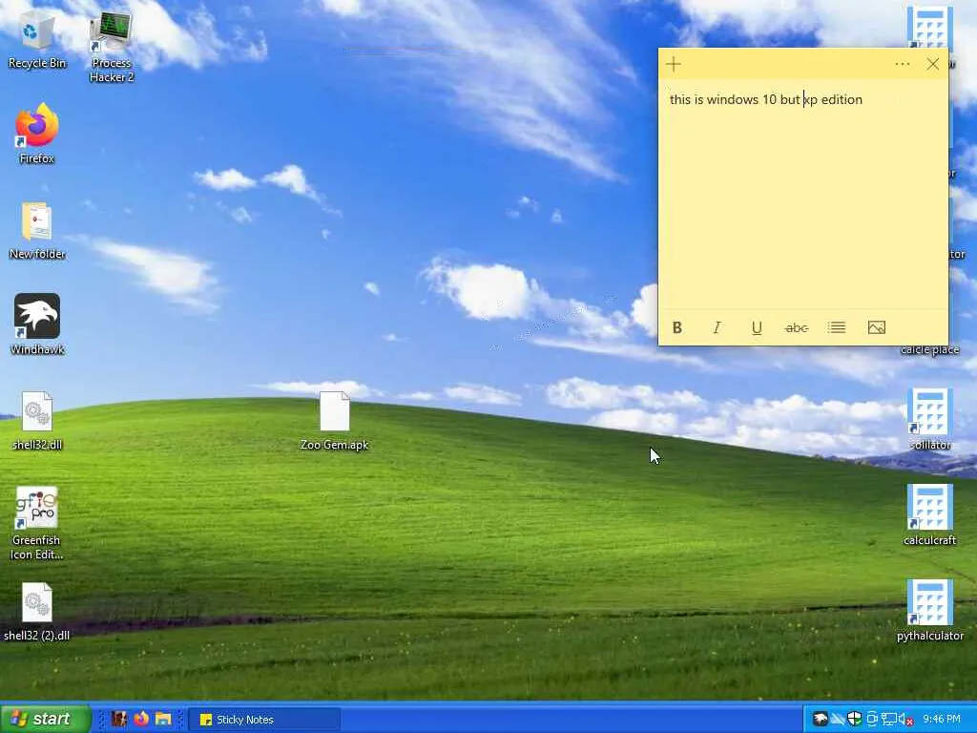Toggle italic formatting in the note
The height and width of the screenshot is (733, 977).
717,328
